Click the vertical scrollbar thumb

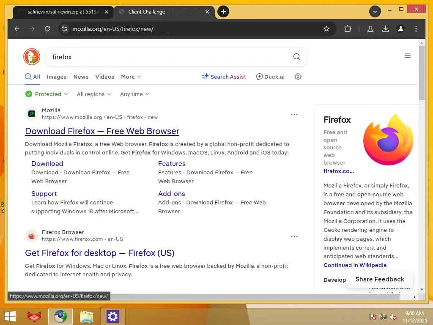pos(422,73)
